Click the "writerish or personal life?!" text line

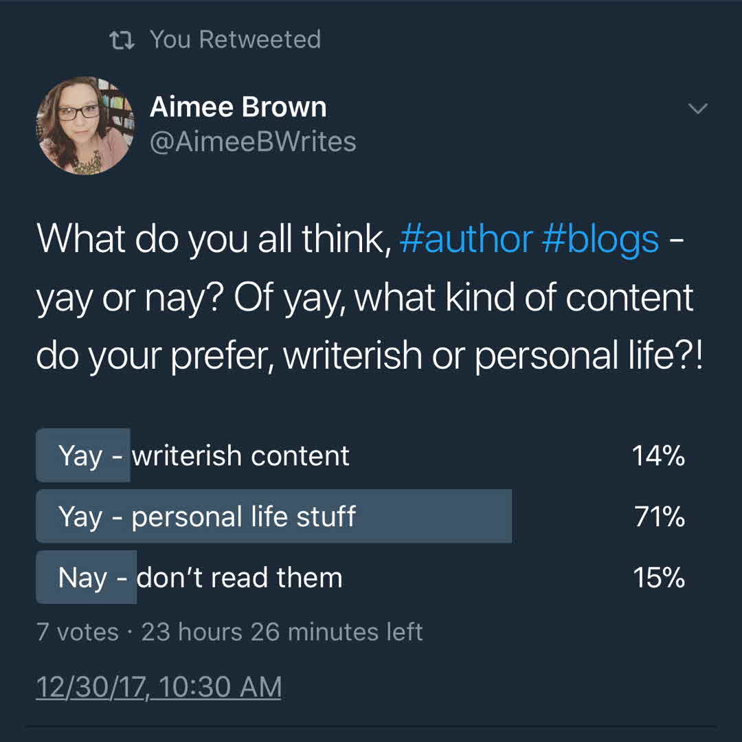point(493,355)
